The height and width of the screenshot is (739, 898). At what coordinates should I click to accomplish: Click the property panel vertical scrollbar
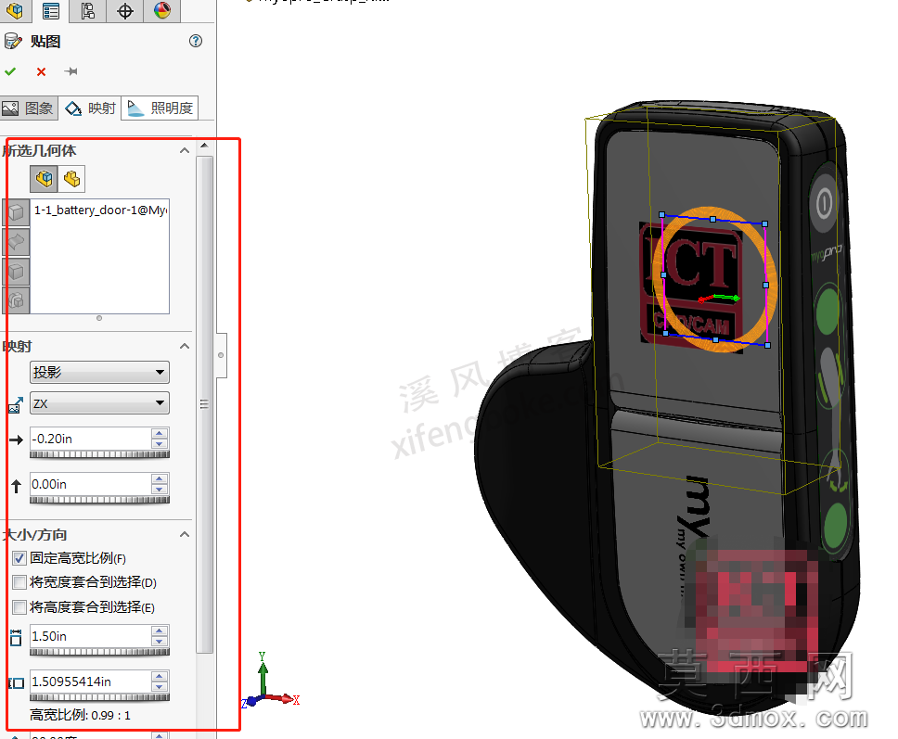click(204, 404)
